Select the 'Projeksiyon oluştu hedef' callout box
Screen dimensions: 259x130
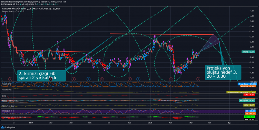[x=223, y=73]
